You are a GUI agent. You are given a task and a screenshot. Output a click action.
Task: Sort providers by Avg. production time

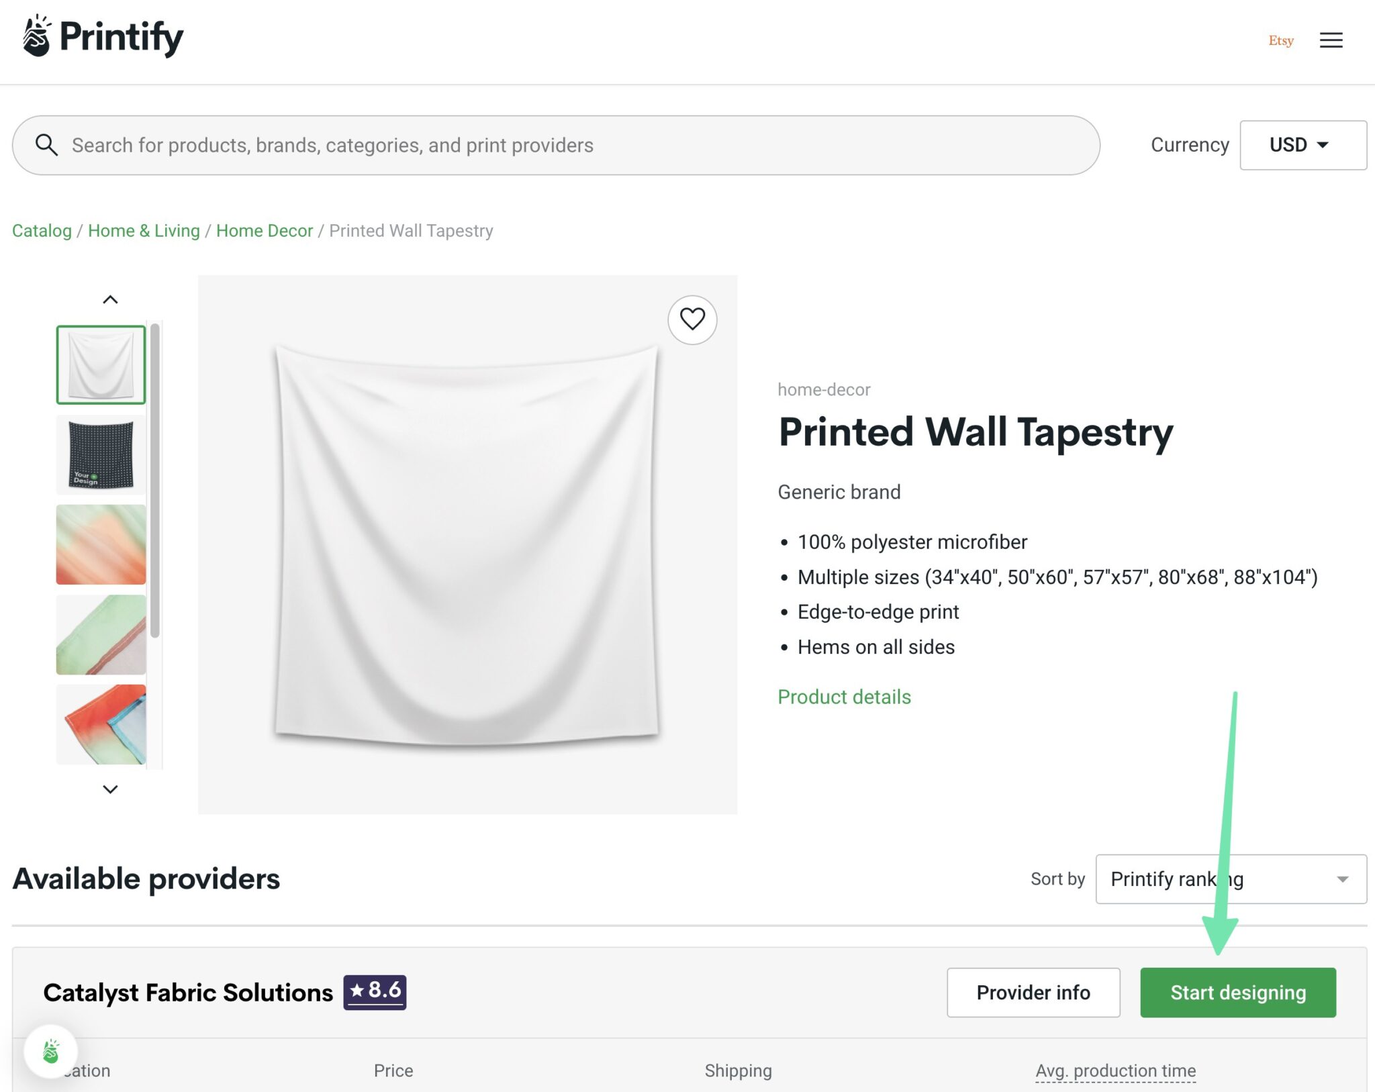[1116, 1071]
